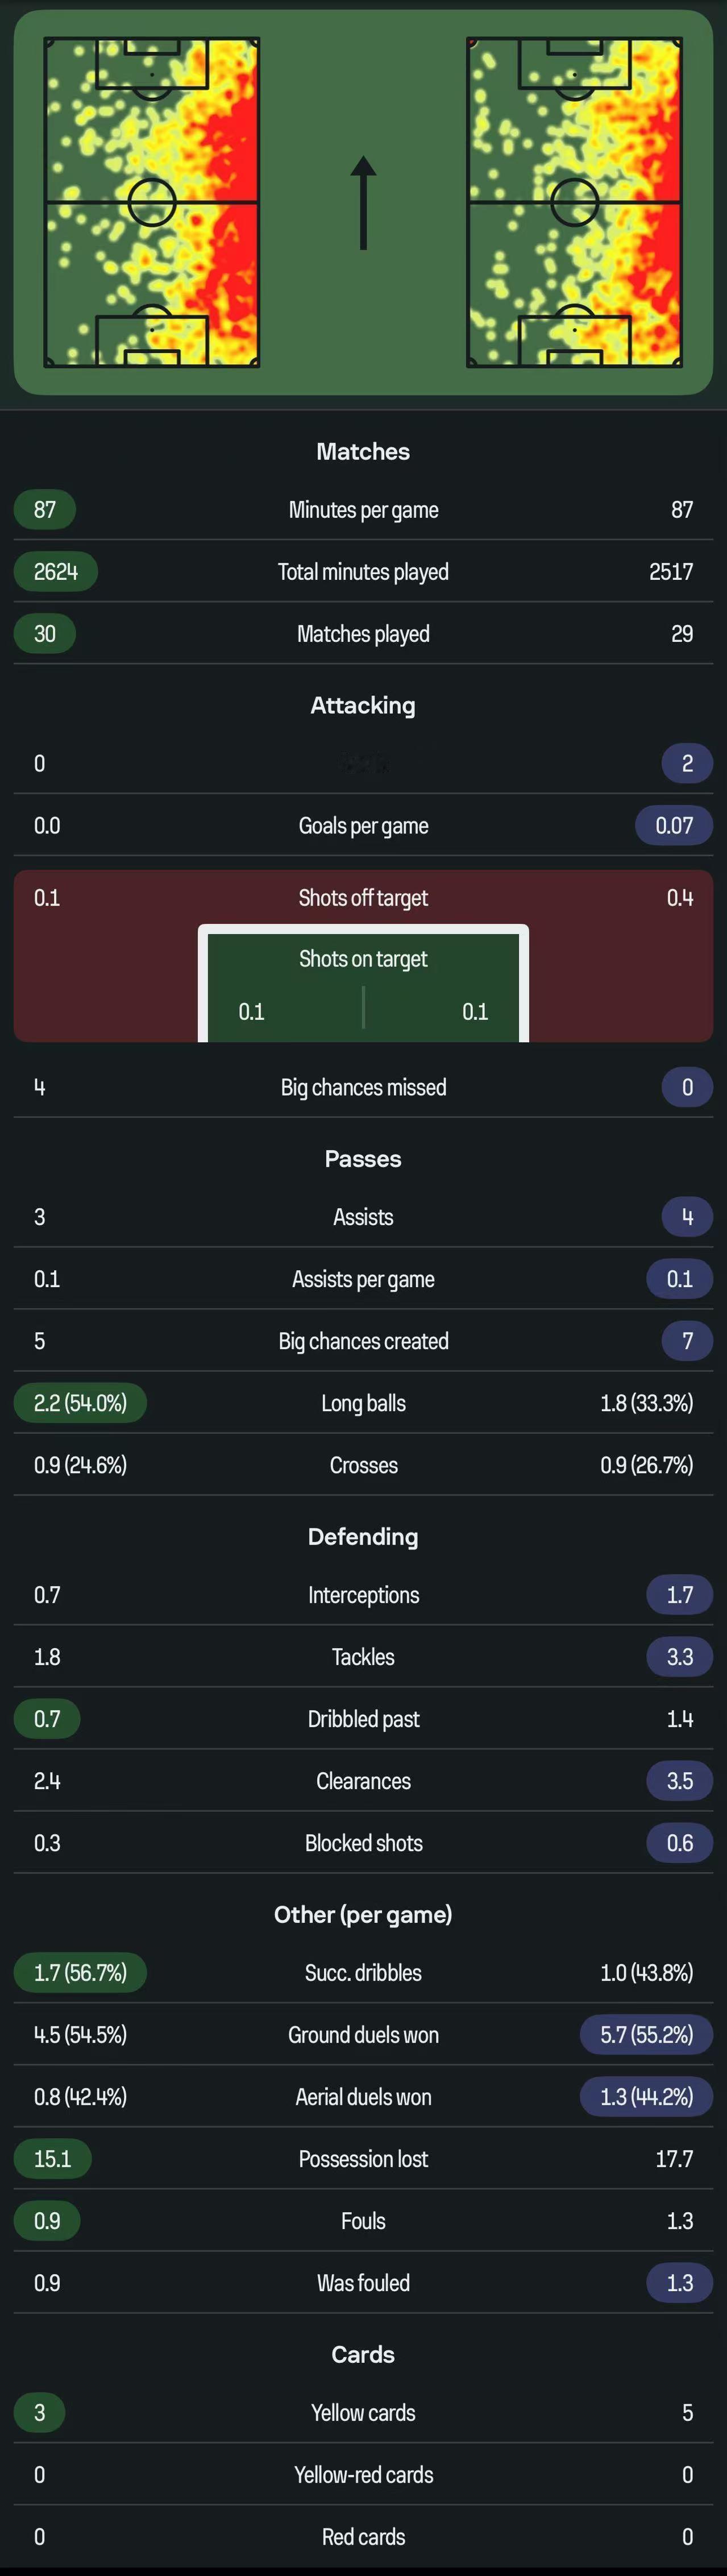Click the attack direction arrow icon
The image size is (727, 2576).
coord(363,203)
